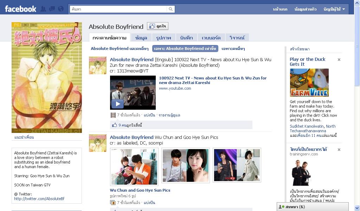Open friend requests icon in header

pos(43,9)
